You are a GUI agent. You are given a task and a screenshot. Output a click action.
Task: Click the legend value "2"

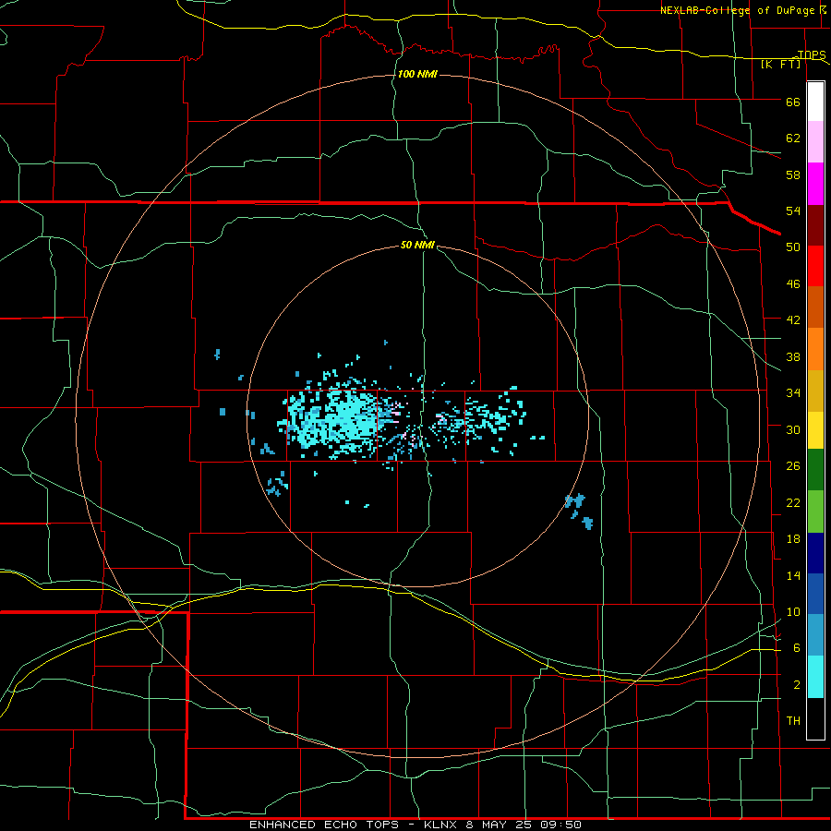(797, 684)
